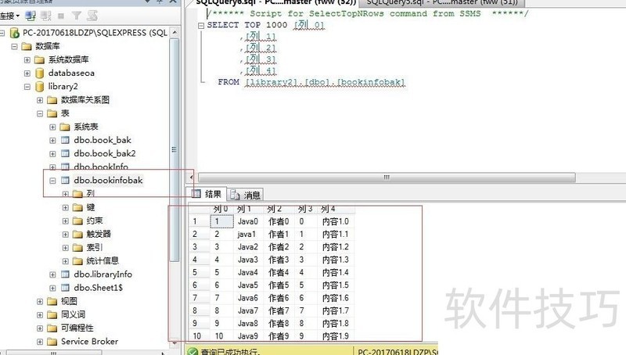This screenshot has height=355, width=626.
Task: Click the dbo.Sheet1$ table icon
Action: pyautogui.click(x=65, y=288)
